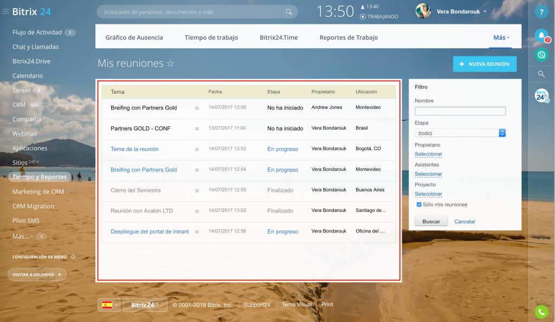555x322 pixels.
Task: Open row menu for Cierre del Semestre
Action: click(x=197, y=190)
